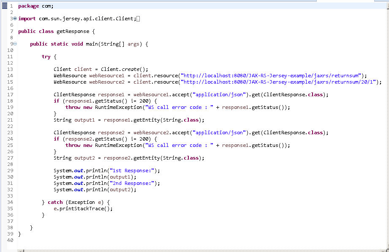
Task: Click the 'output1' declaration on line 21
Action: coord(84,120)
